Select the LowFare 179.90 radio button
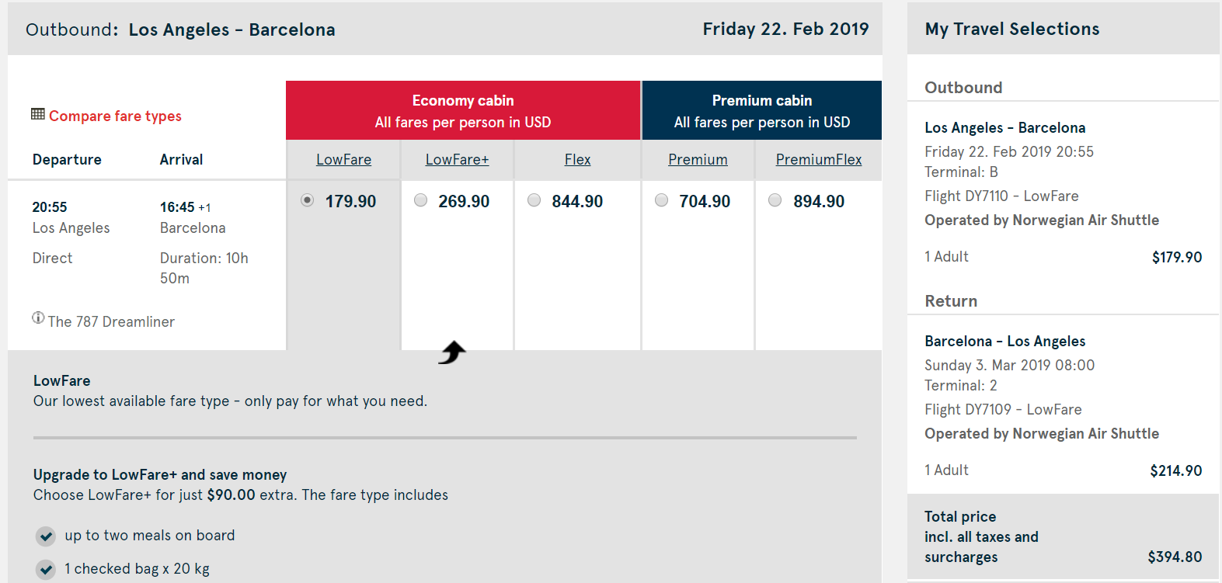1222x583 pixels. [x=308, y=200]
